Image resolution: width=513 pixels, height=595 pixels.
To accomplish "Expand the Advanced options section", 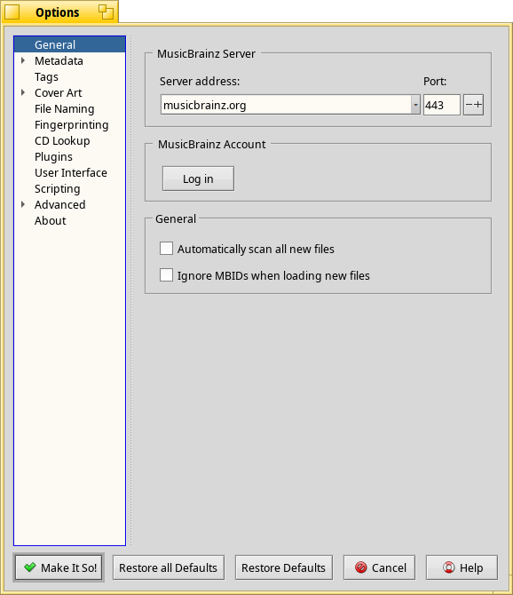I will tap(23, 204).
